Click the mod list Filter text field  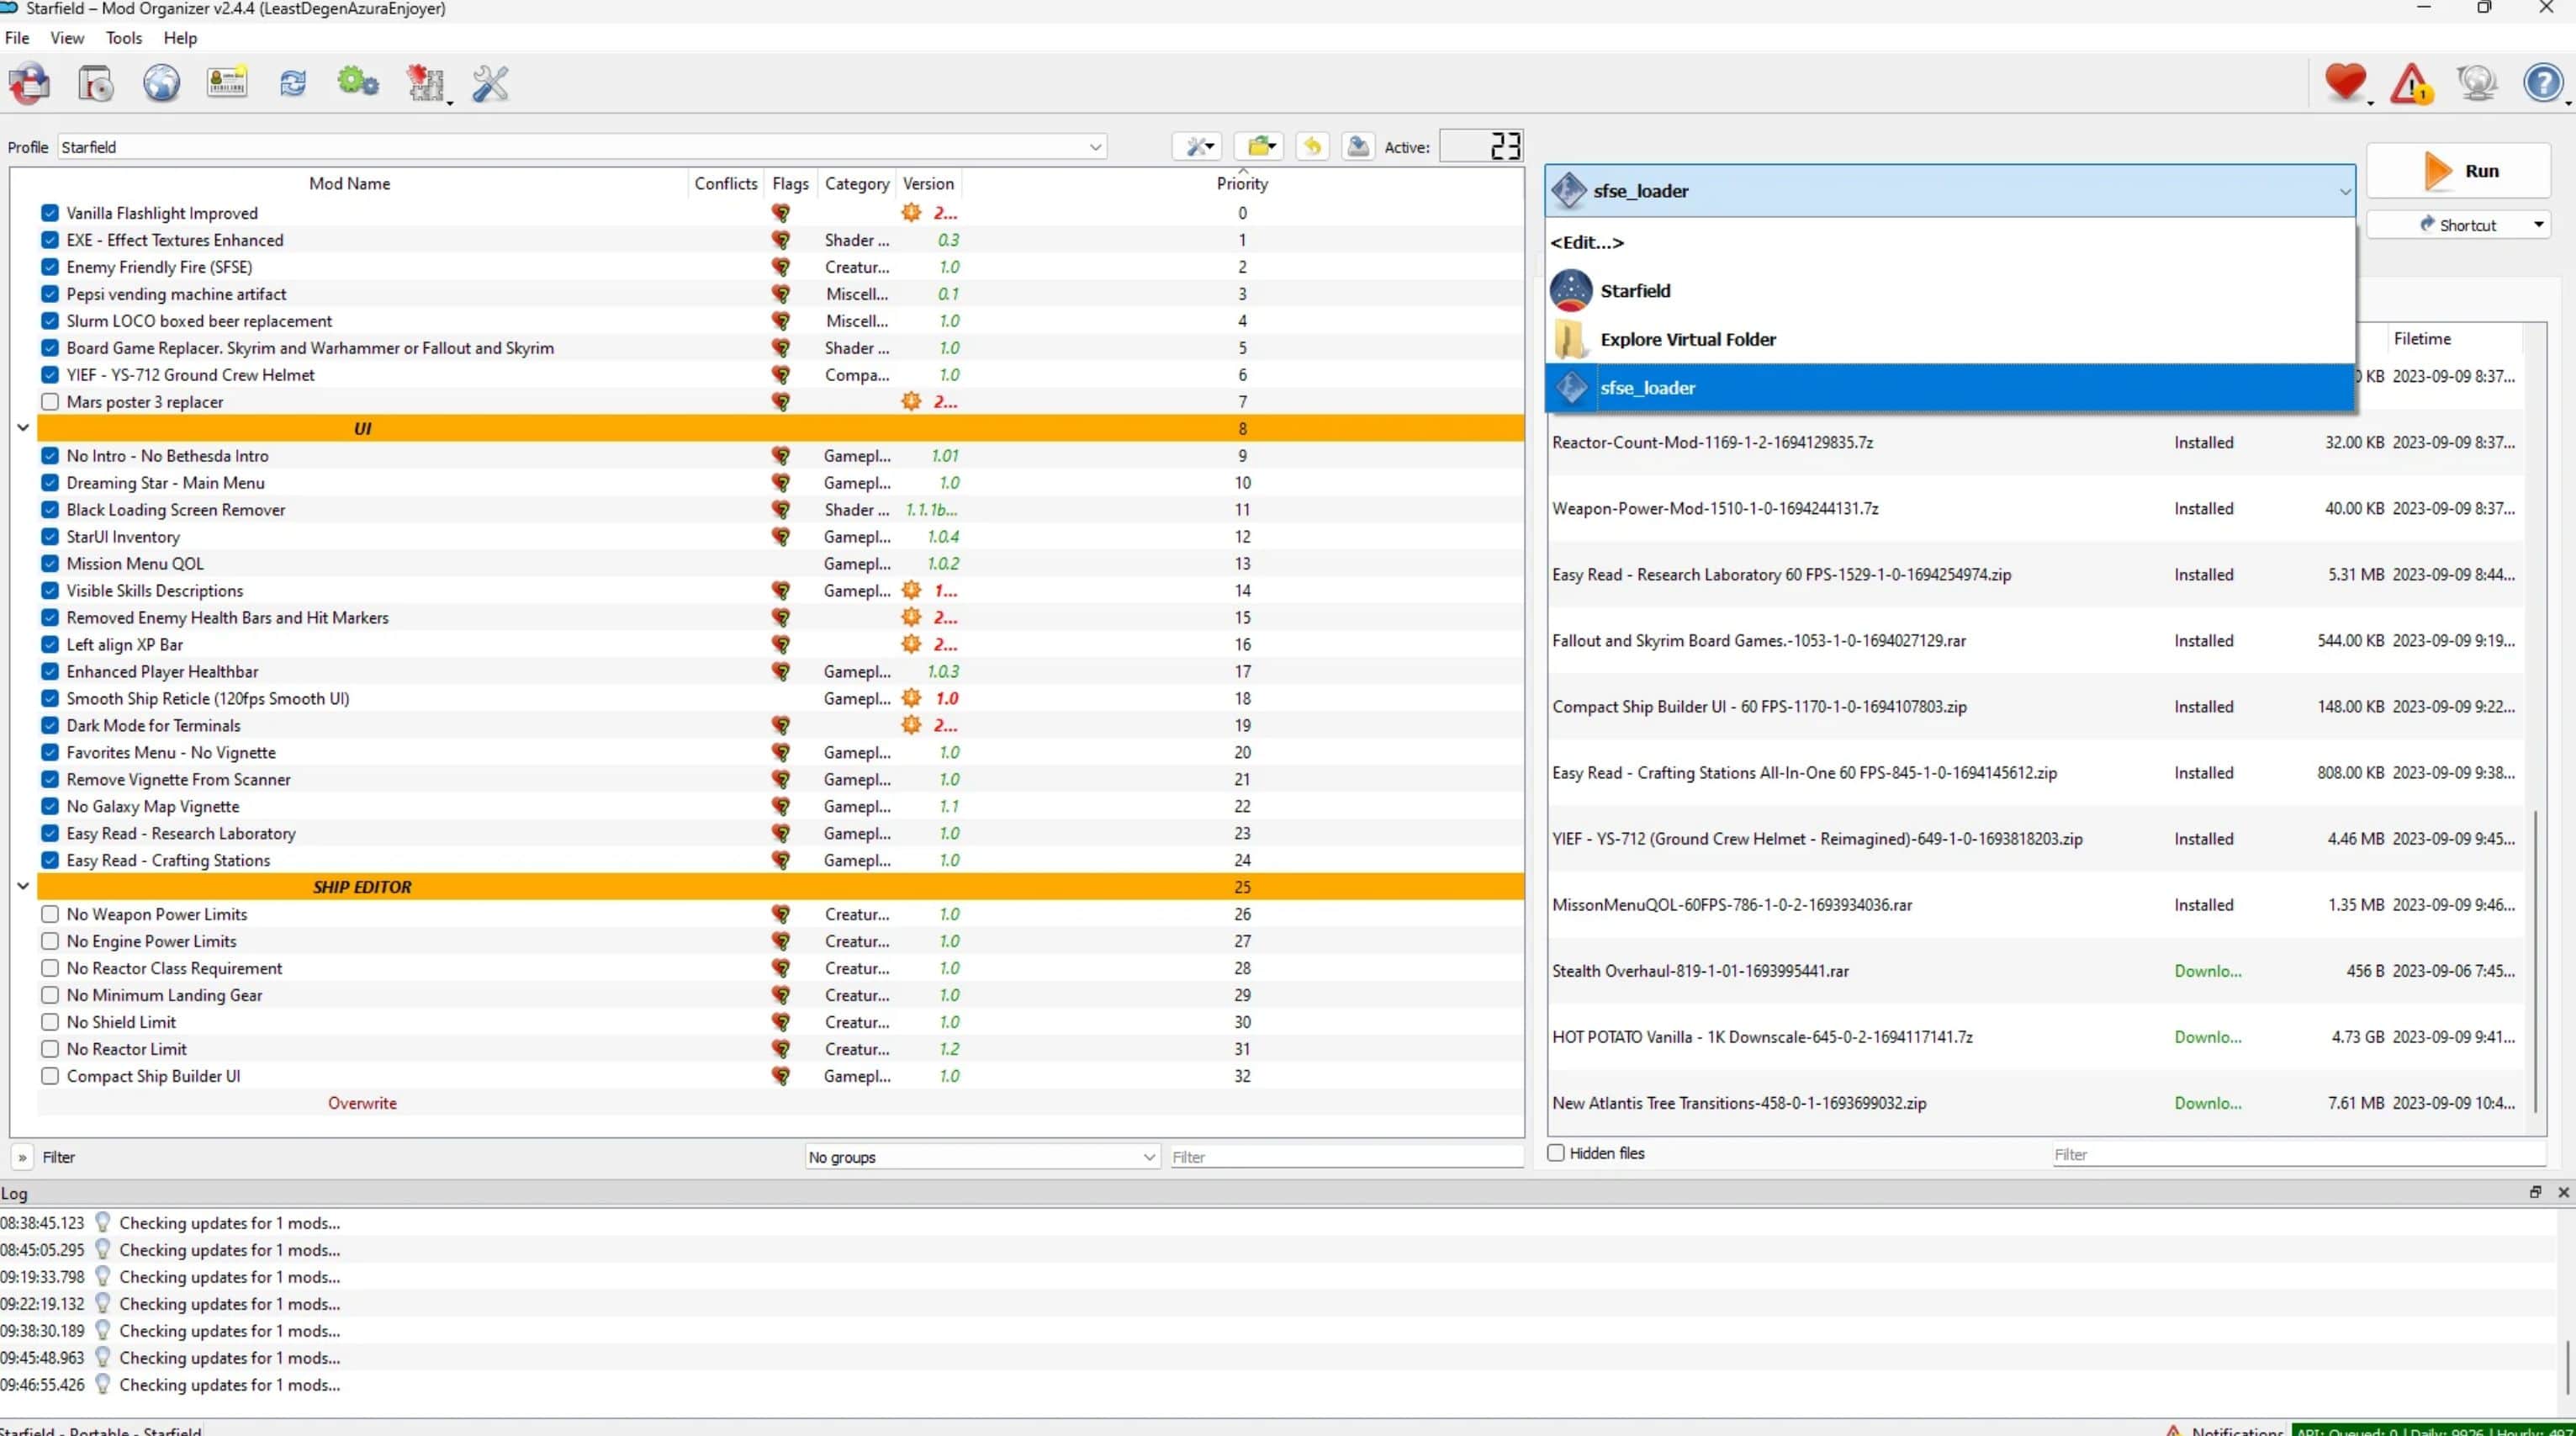[x=1345, y=1157]
